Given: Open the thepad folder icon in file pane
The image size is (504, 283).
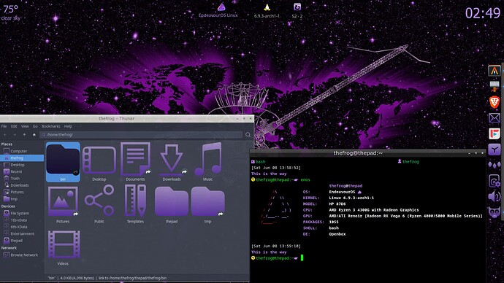Looking at the screenshot, I should click(172, 201).
